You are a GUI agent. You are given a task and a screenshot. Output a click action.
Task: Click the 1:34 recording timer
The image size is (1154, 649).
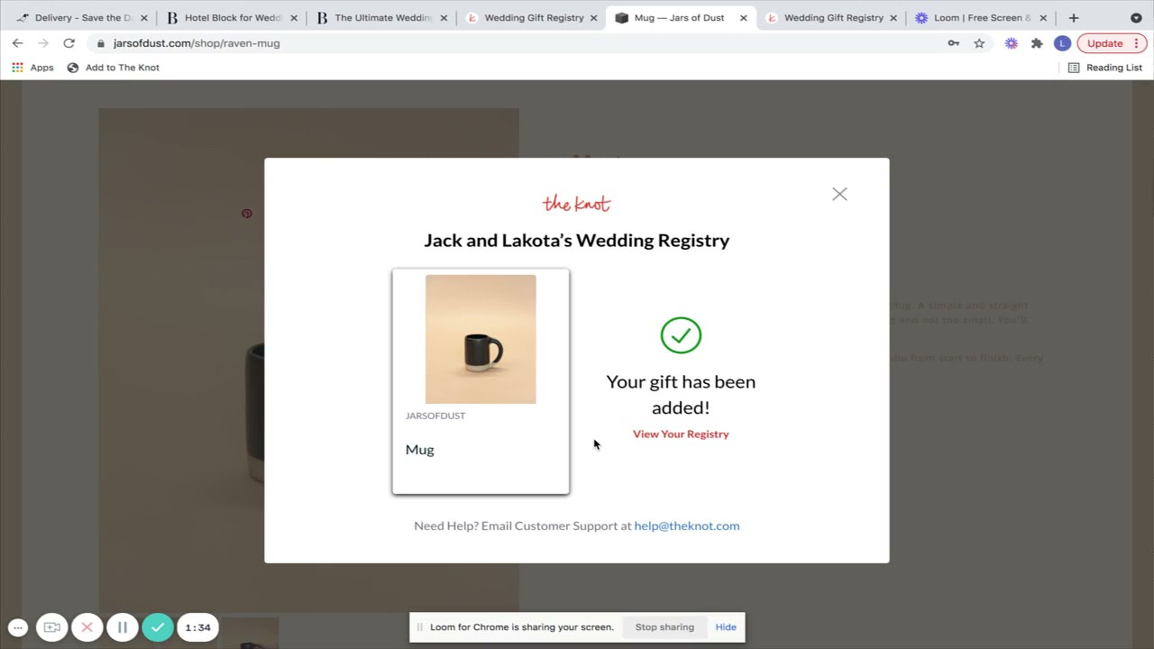[x=197, y=627]
